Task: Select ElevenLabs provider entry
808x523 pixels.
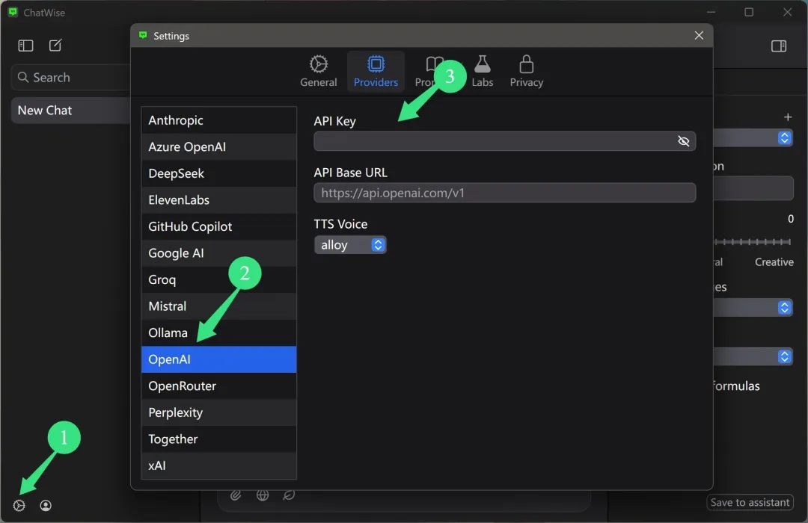Action: tap(219, 200)
